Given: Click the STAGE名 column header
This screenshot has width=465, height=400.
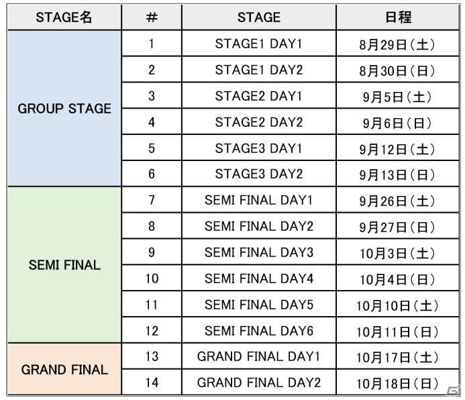Looking at the screenshot, I should pos(64,17).
